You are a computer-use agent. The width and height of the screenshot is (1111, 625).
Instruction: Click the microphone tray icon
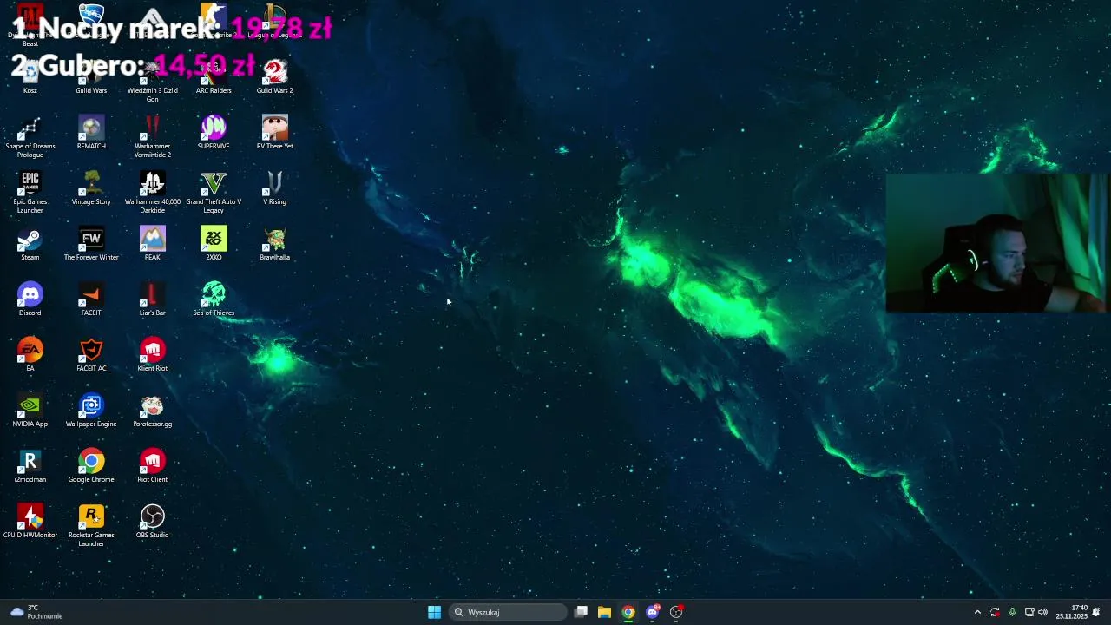click(x=1012, y=612)
